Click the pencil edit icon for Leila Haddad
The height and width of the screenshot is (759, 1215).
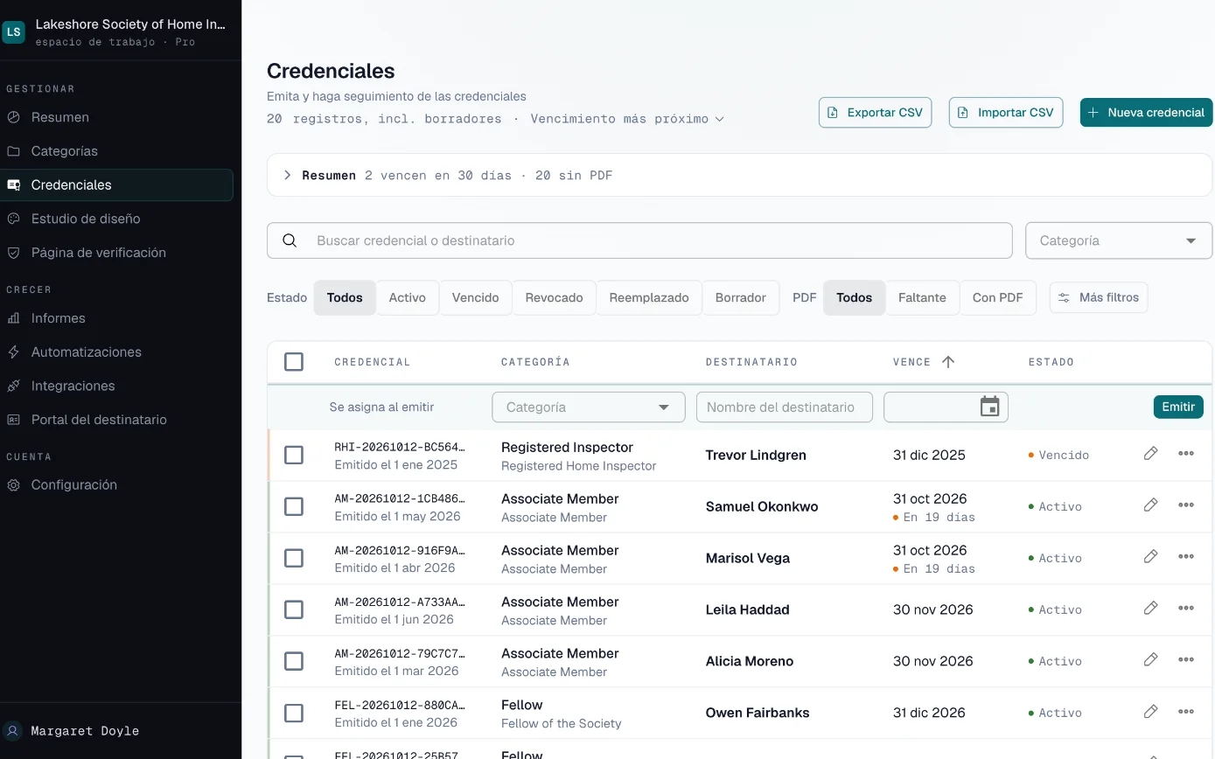point(1150,608)
